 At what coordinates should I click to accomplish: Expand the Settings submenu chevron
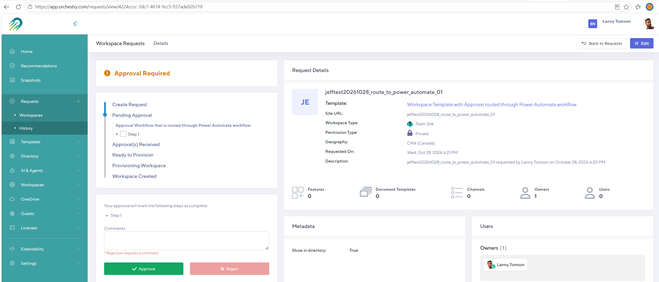(78, 263)
